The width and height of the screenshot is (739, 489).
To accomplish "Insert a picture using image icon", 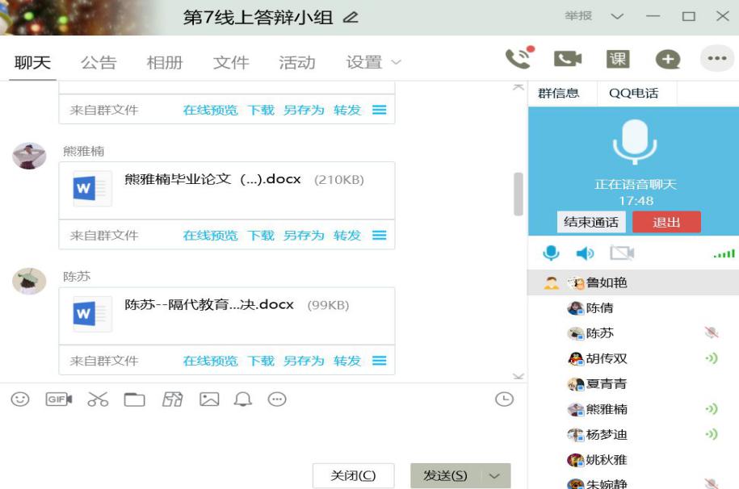I will 209,399.
